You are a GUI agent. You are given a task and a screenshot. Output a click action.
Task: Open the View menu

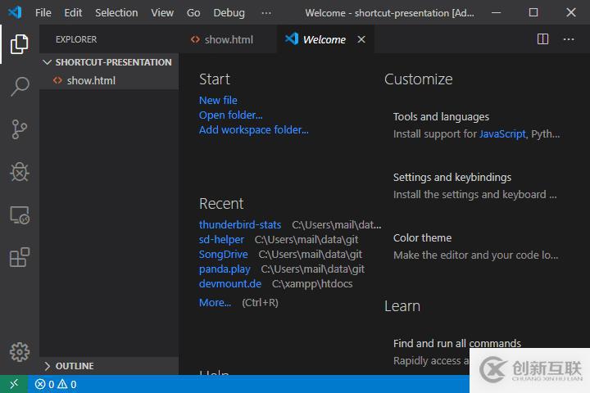tap(162, 13)
